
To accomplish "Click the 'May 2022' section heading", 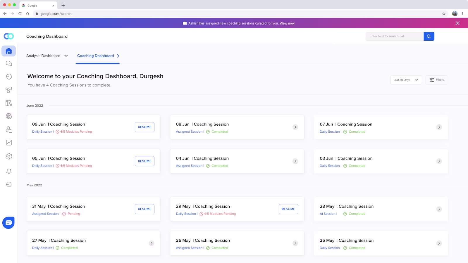I will (34, 185).
